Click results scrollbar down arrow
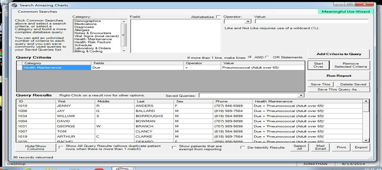The image size is (382, 170). 366,140
